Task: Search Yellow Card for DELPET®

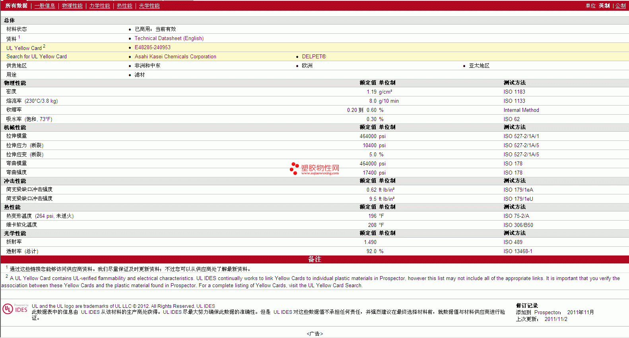Action: 314,56
